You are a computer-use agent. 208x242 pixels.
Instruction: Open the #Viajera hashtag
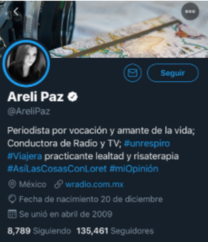25,156
